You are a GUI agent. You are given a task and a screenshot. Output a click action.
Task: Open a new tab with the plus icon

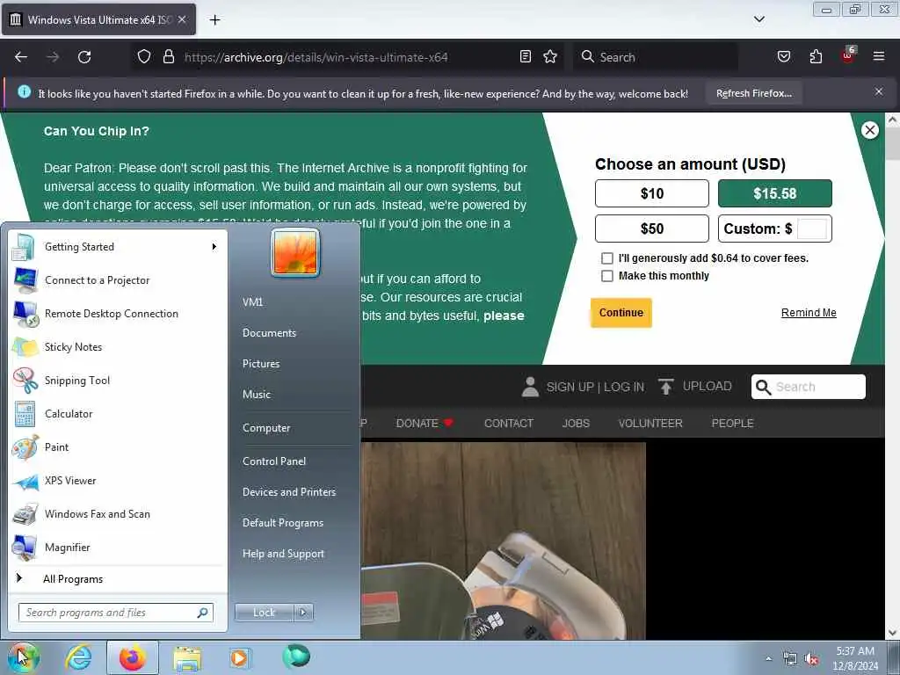[x=214, y=20]
